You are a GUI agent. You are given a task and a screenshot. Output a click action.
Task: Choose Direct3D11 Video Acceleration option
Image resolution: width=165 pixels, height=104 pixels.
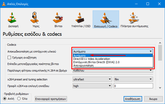tap(113, 59)
